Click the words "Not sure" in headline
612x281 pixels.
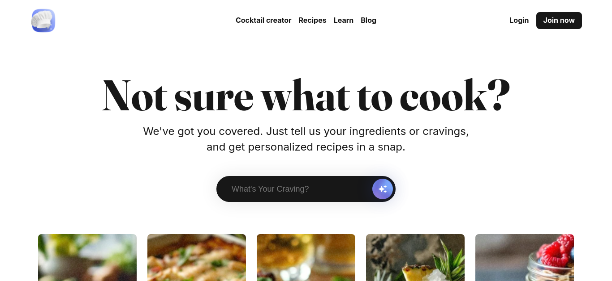tap(178, 96)
